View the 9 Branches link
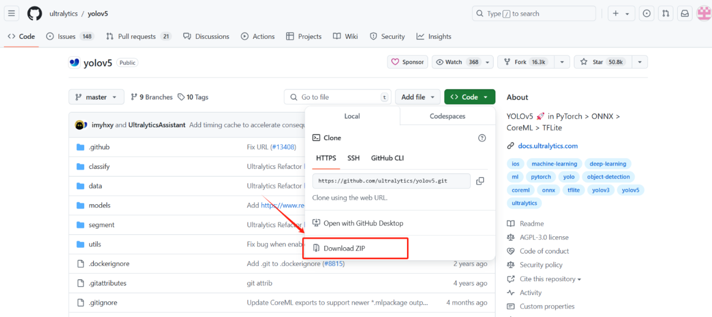 [x=152, y=97]
